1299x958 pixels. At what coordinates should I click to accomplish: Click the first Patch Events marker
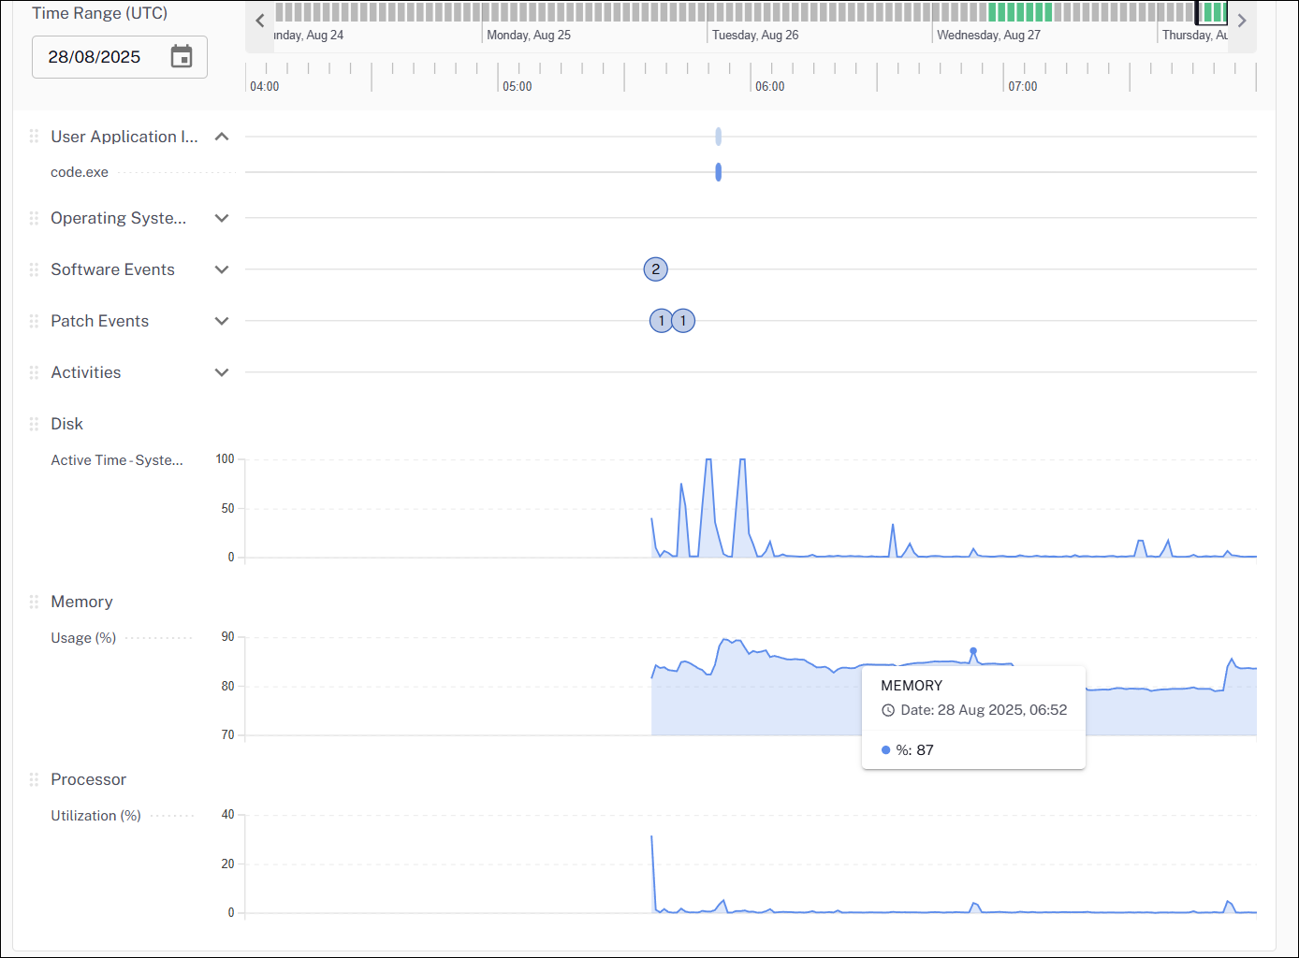click(661, 321)
